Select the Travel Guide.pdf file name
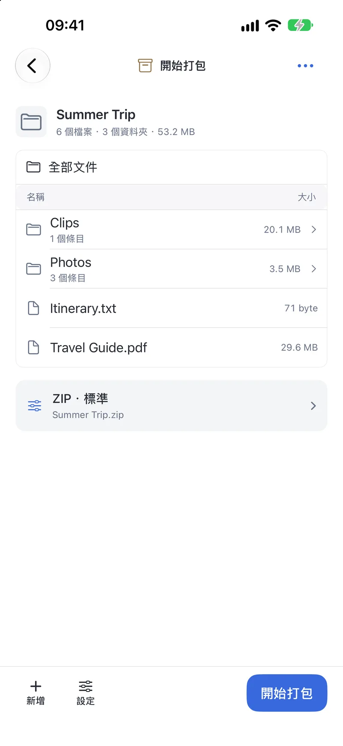 [x=99, y=348]
